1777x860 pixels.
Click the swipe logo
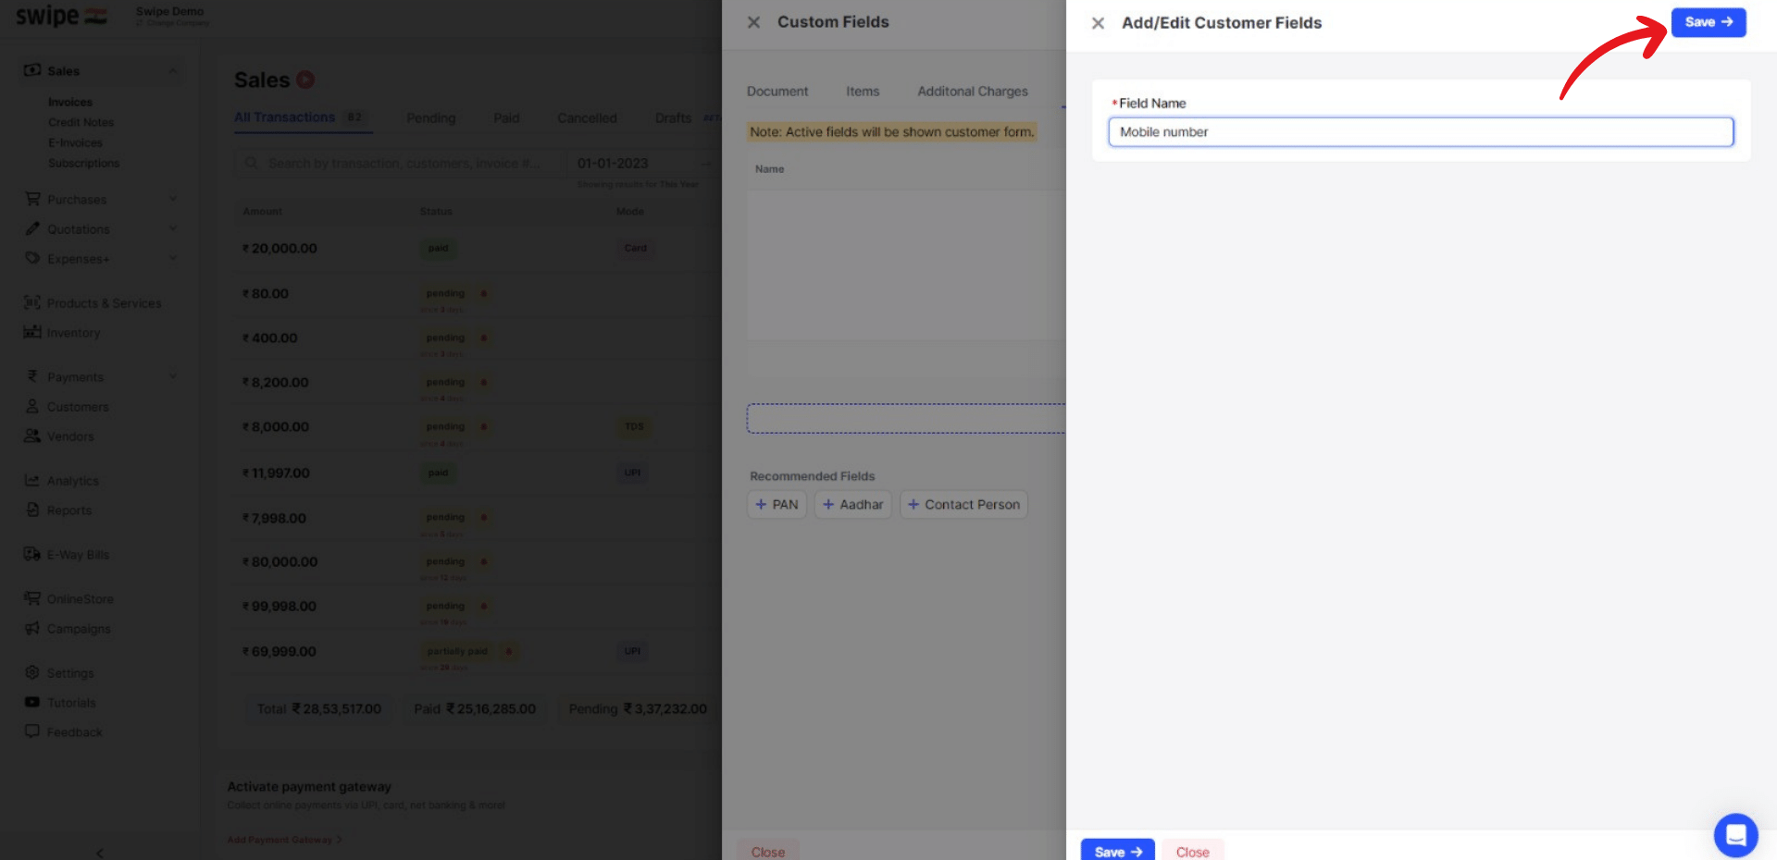61,16
